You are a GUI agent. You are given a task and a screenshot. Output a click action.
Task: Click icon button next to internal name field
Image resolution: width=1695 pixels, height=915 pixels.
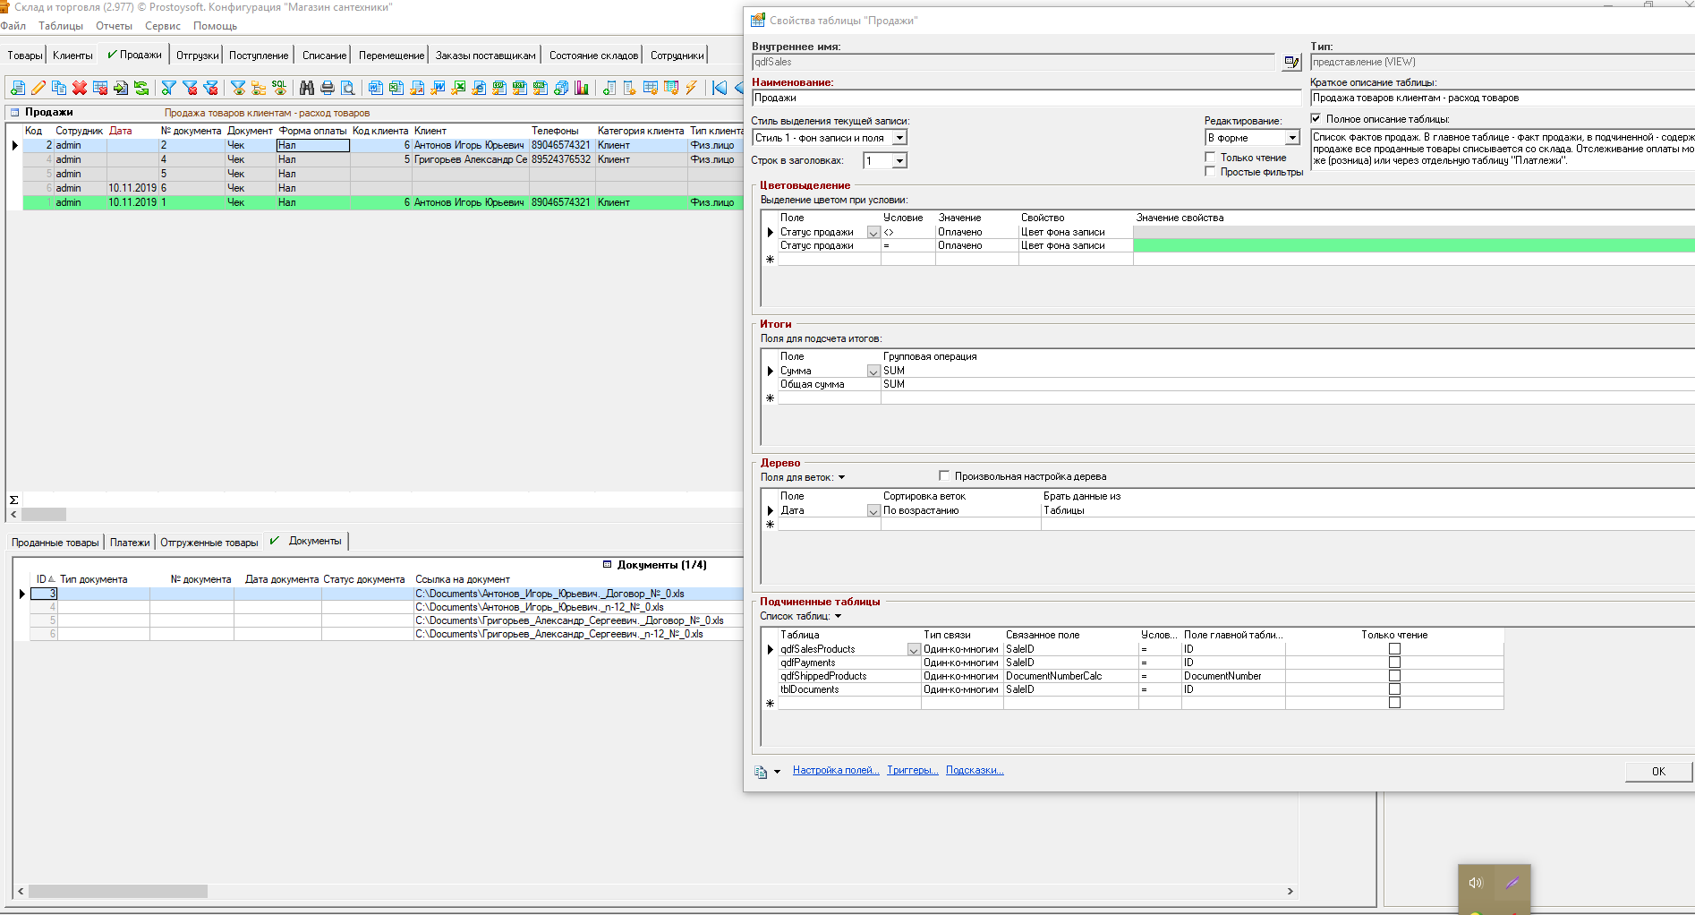click(x=1290, y=62)
